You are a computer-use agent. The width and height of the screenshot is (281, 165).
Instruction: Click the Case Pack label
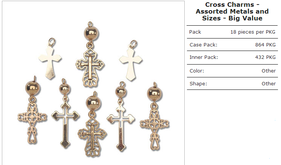203,45
